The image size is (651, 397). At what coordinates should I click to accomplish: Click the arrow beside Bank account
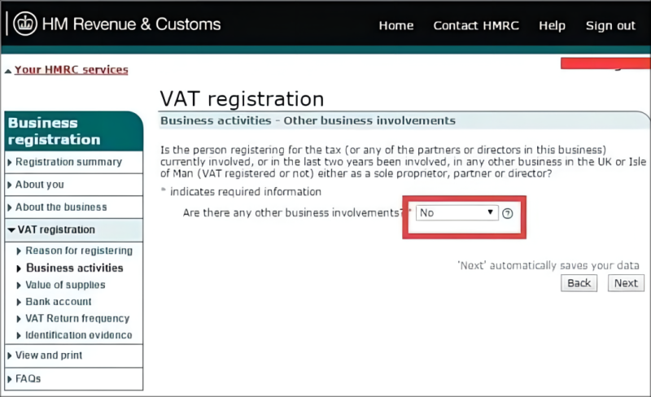(x=19, y=302)
